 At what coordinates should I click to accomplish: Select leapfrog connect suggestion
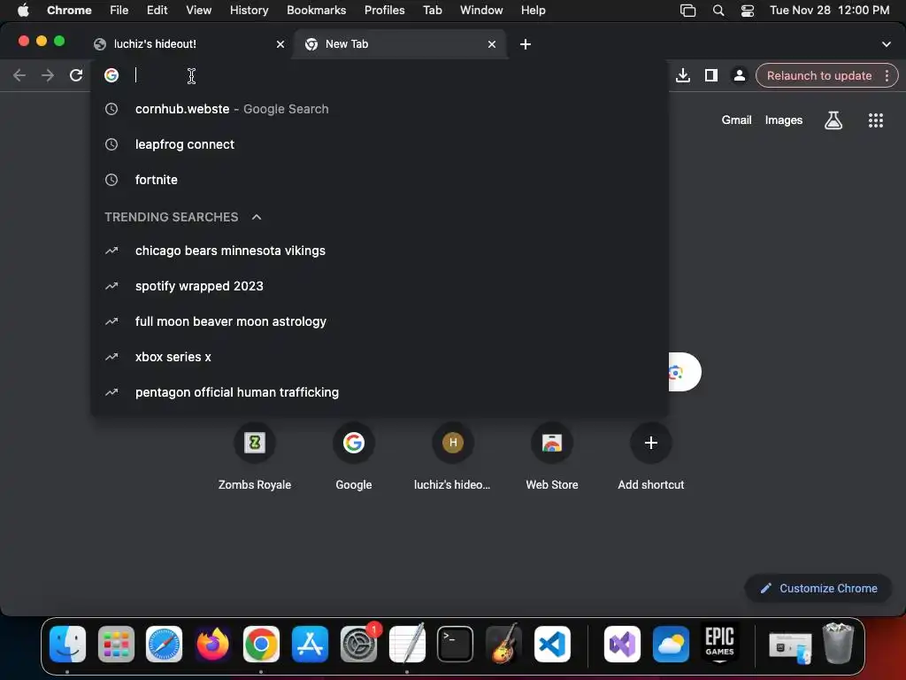(x=380, y=144)
